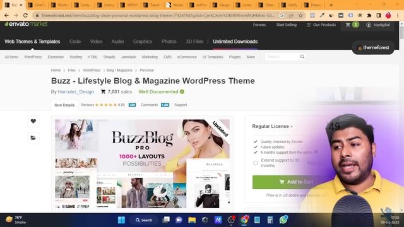Go to Unlimited Downloads
The height and width of the screenshot is (227, 404).
point(235,42)
